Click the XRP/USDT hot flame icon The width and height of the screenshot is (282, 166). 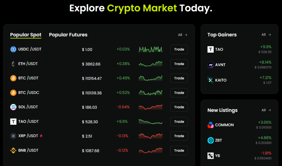point(41,136)
